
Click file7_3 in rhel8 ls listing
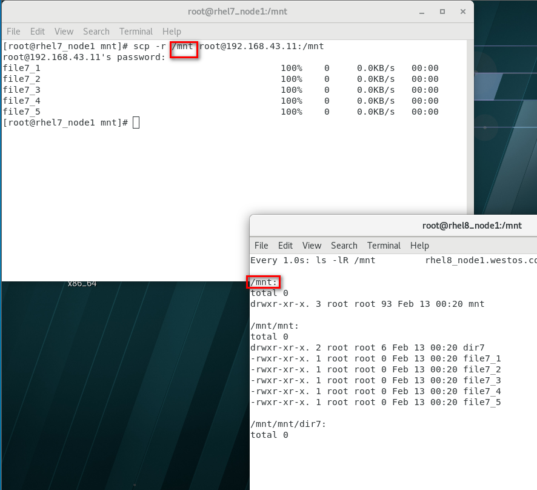coord(482,381)
